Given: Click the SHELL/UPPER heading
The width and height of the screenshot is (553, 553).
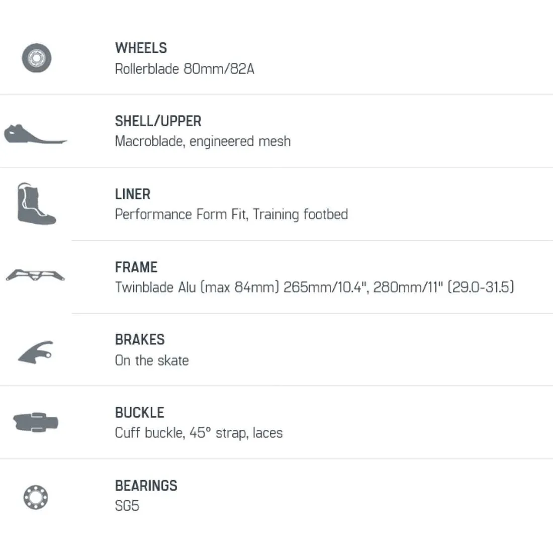Looking at the screenshot, I should 158,121.
